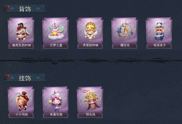Select the 兔先生的时钟 rabbit accessory card
The width and height of the screenshot is (182, 124).
(21, 33)
